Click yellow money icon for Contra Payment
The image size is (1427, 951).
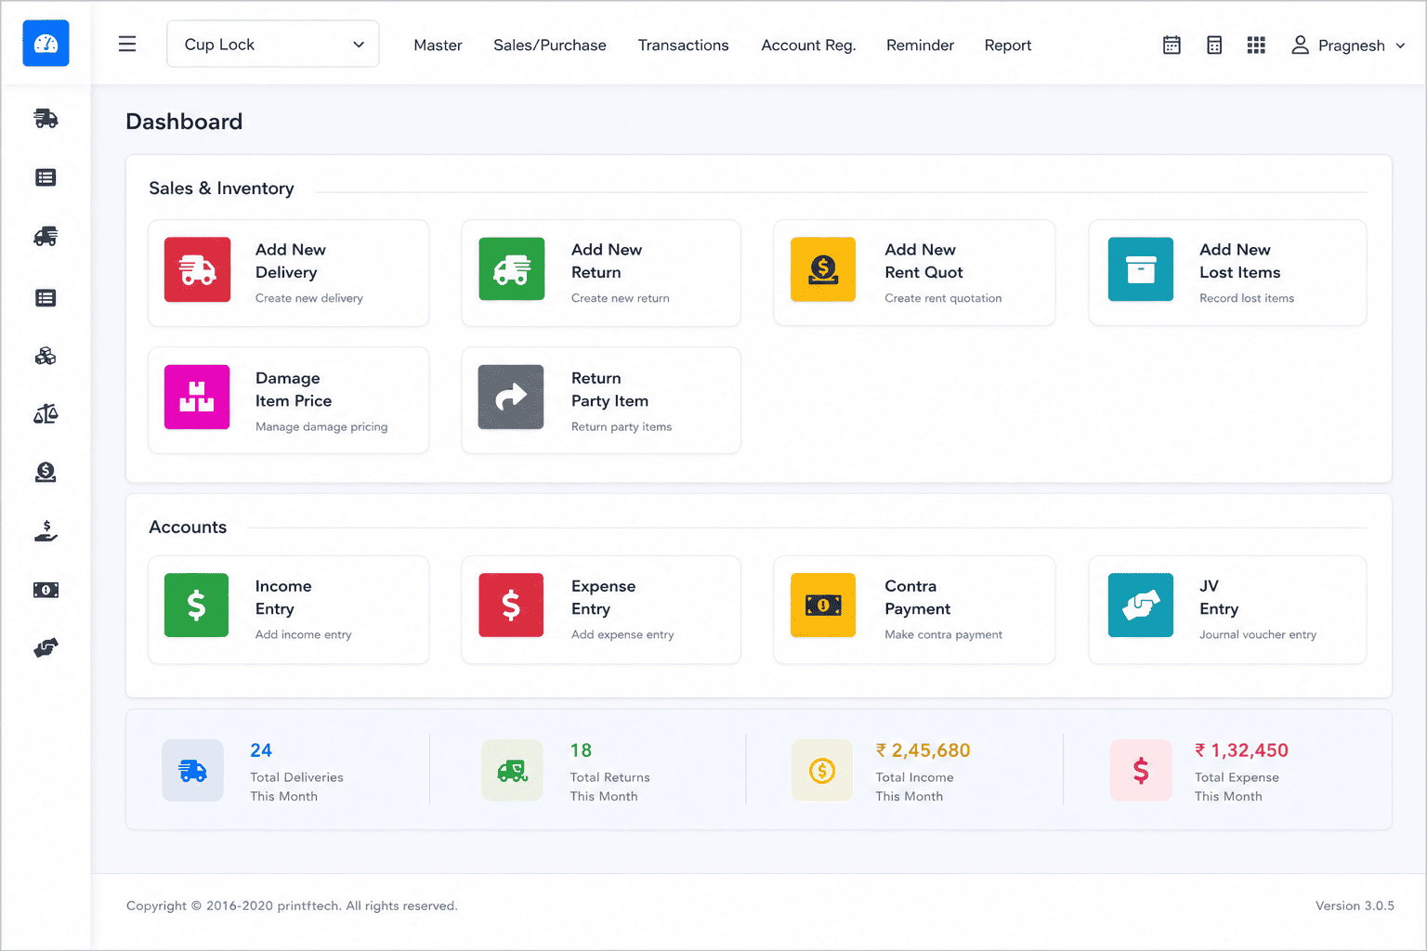point(823,605)
